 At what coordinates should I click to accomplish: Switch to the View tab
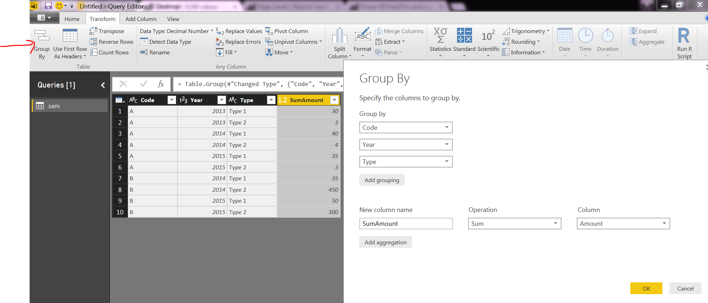(x=173, y=19)
